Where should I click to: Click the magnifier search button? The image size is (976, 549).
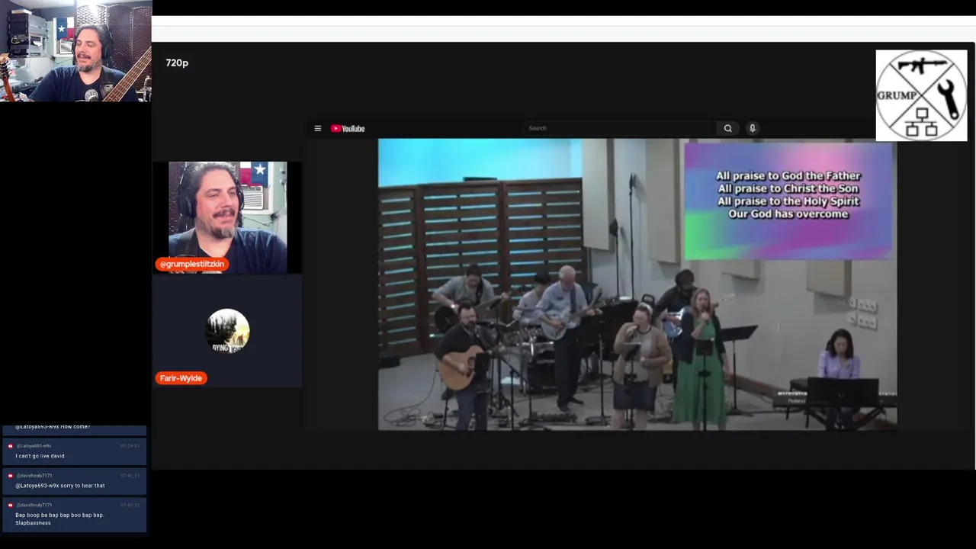tap(728, 128)
